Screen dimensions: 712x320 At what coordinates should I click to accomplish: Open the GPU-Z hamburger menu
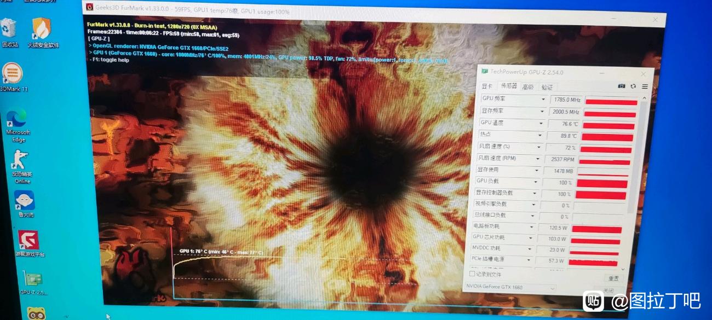tap(645, 86)
